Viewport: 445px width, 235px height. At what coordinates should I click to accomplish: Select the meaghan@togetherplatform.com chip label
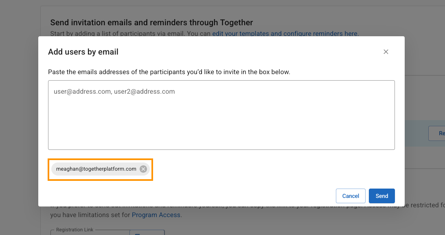point(96,169)
